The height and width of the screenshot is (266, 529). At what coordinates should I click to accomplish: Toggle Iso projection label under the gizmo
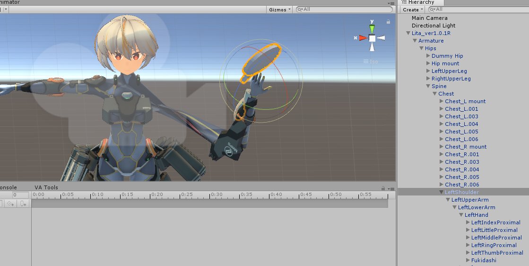[371, 62]
